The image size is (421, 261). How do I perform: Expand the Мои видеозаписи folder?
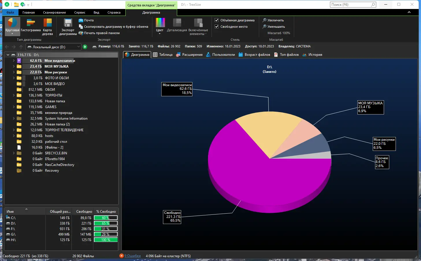(13, 61)
